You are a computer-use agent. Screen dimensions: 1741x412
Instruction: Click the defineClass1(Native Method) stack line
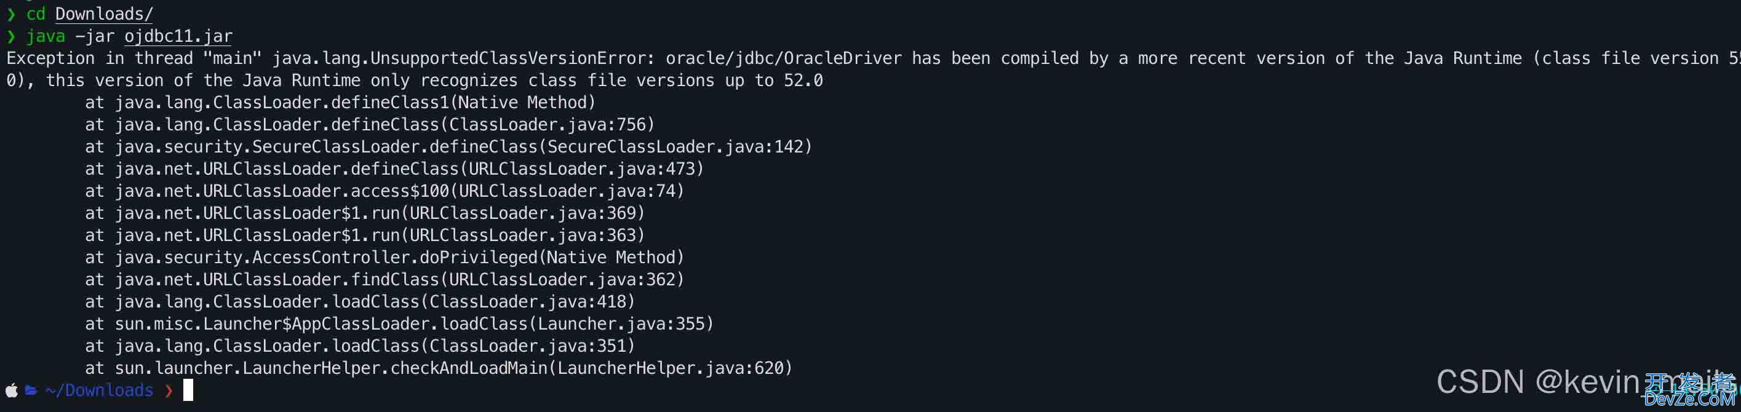(341, 103)
